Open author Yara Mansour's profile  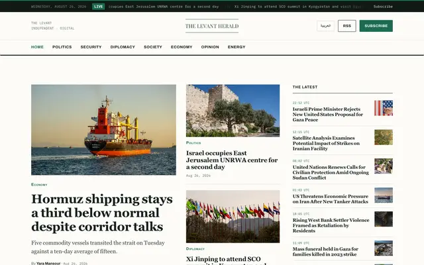(48, 263)
